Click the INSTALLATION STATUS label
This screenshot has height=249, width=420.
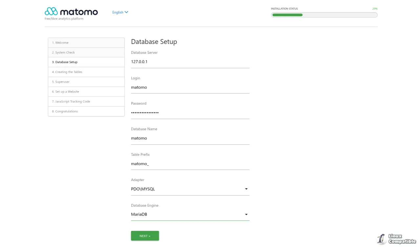point(284,9)
